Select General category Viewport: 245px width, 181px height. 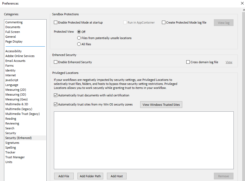click(x=25, y=37)
